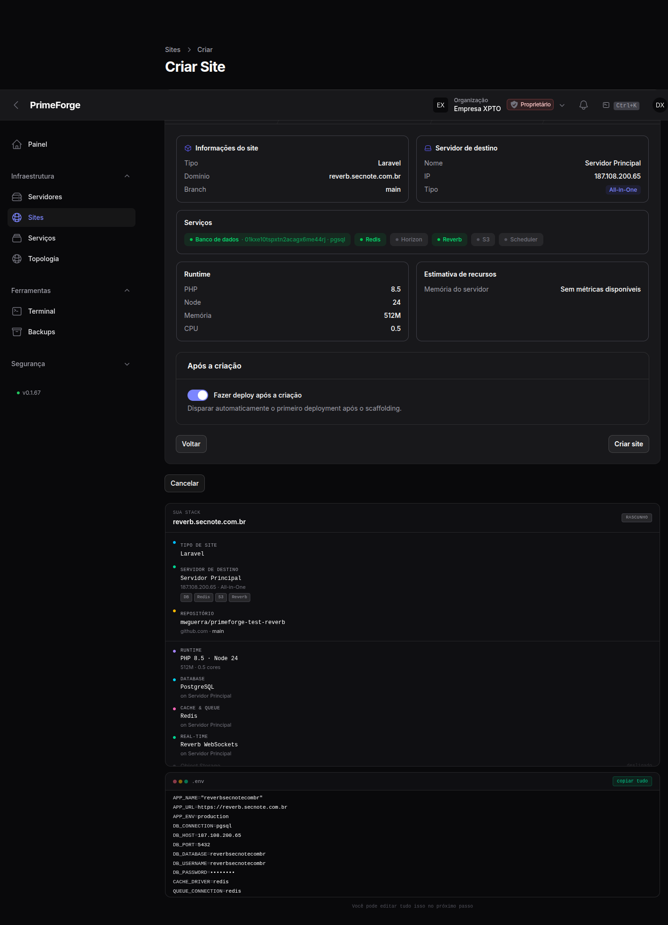Screen dimensions: 668x925
Task: Go to Servidores menu item
Action: (71, 197)
